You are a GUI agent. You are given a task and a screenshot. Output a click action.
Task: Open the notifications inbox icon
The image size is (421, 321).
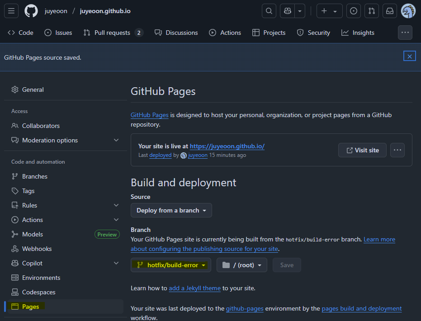(x=390, y=11)
